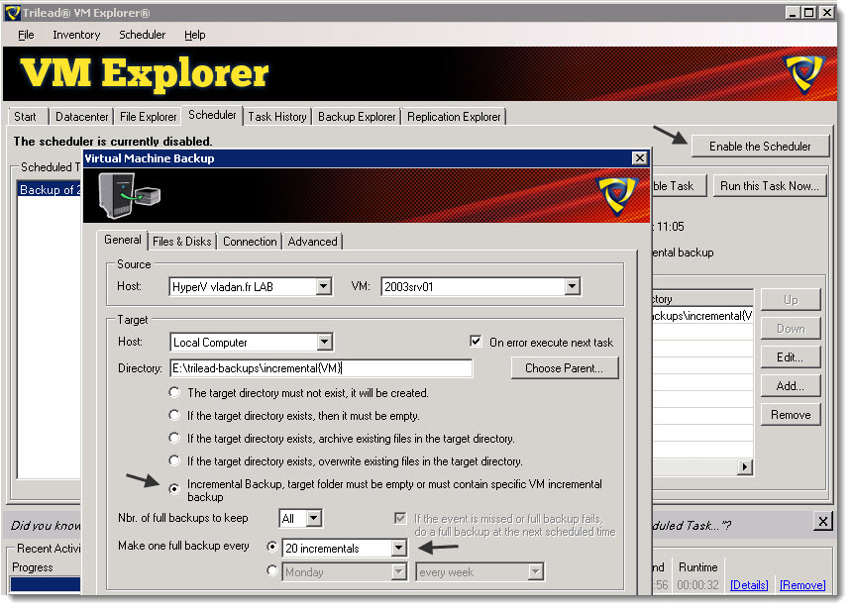Click the Edit... button
This screenshot has height=610, width=852.
click(790, 356)
